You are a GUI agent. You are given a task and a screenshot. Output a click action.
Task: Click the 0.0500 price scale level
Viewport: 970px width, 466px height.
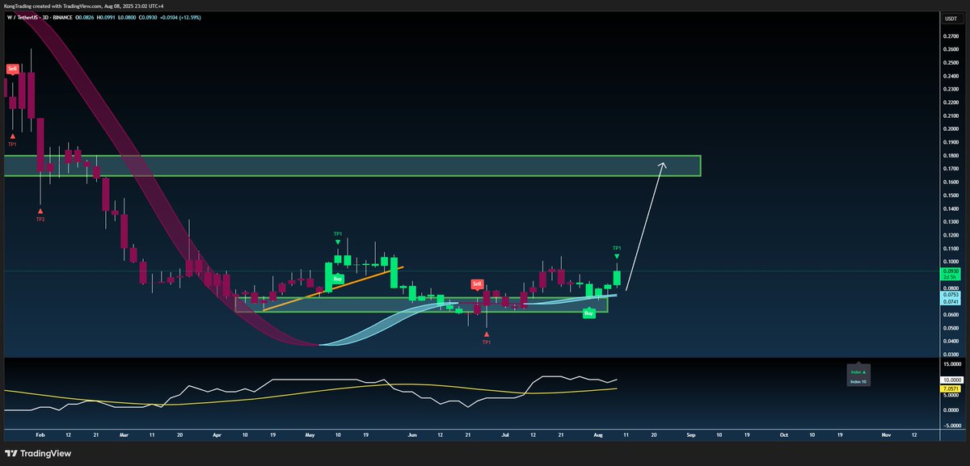951,328
